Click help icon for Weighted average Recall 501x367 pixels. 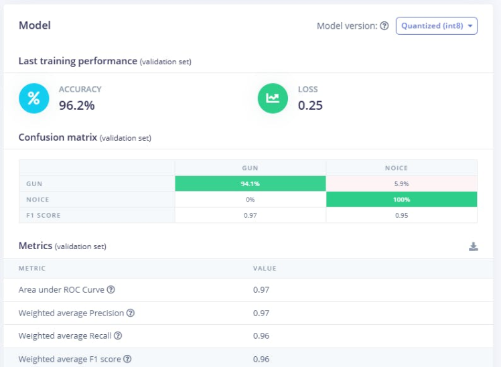coord(118,336)
